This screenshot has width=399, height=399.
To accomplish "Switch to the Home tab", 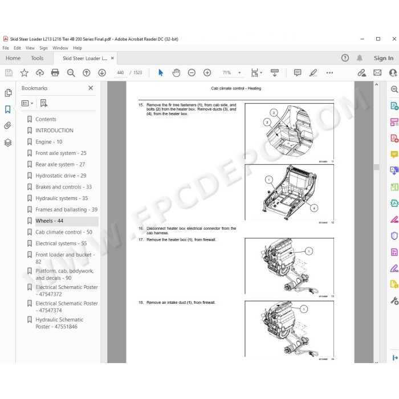I will (13, 58).
